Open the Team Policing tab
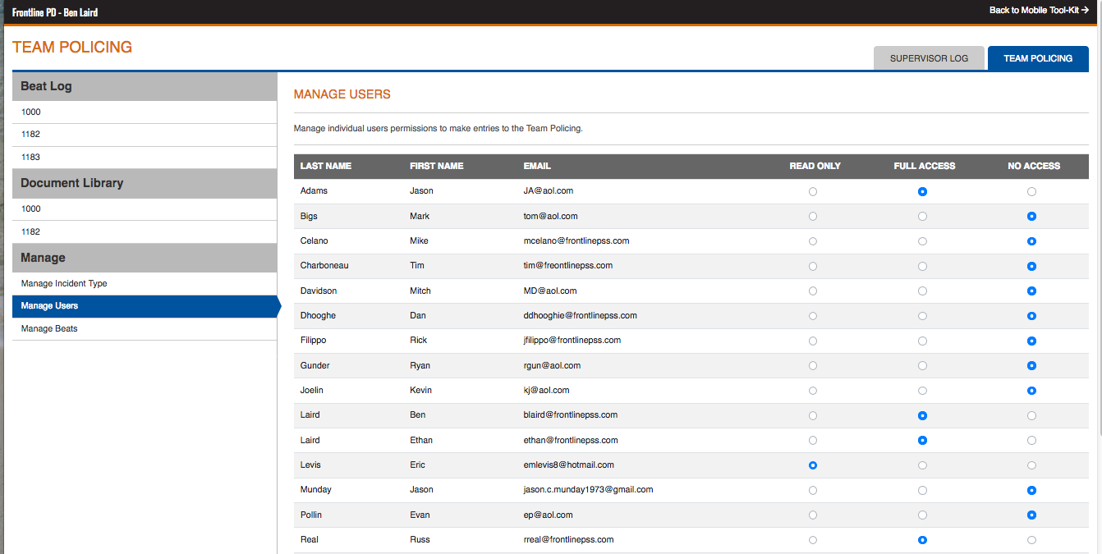The width and height of the screenshot is (1102, 554). click(x=1038, y=58)
